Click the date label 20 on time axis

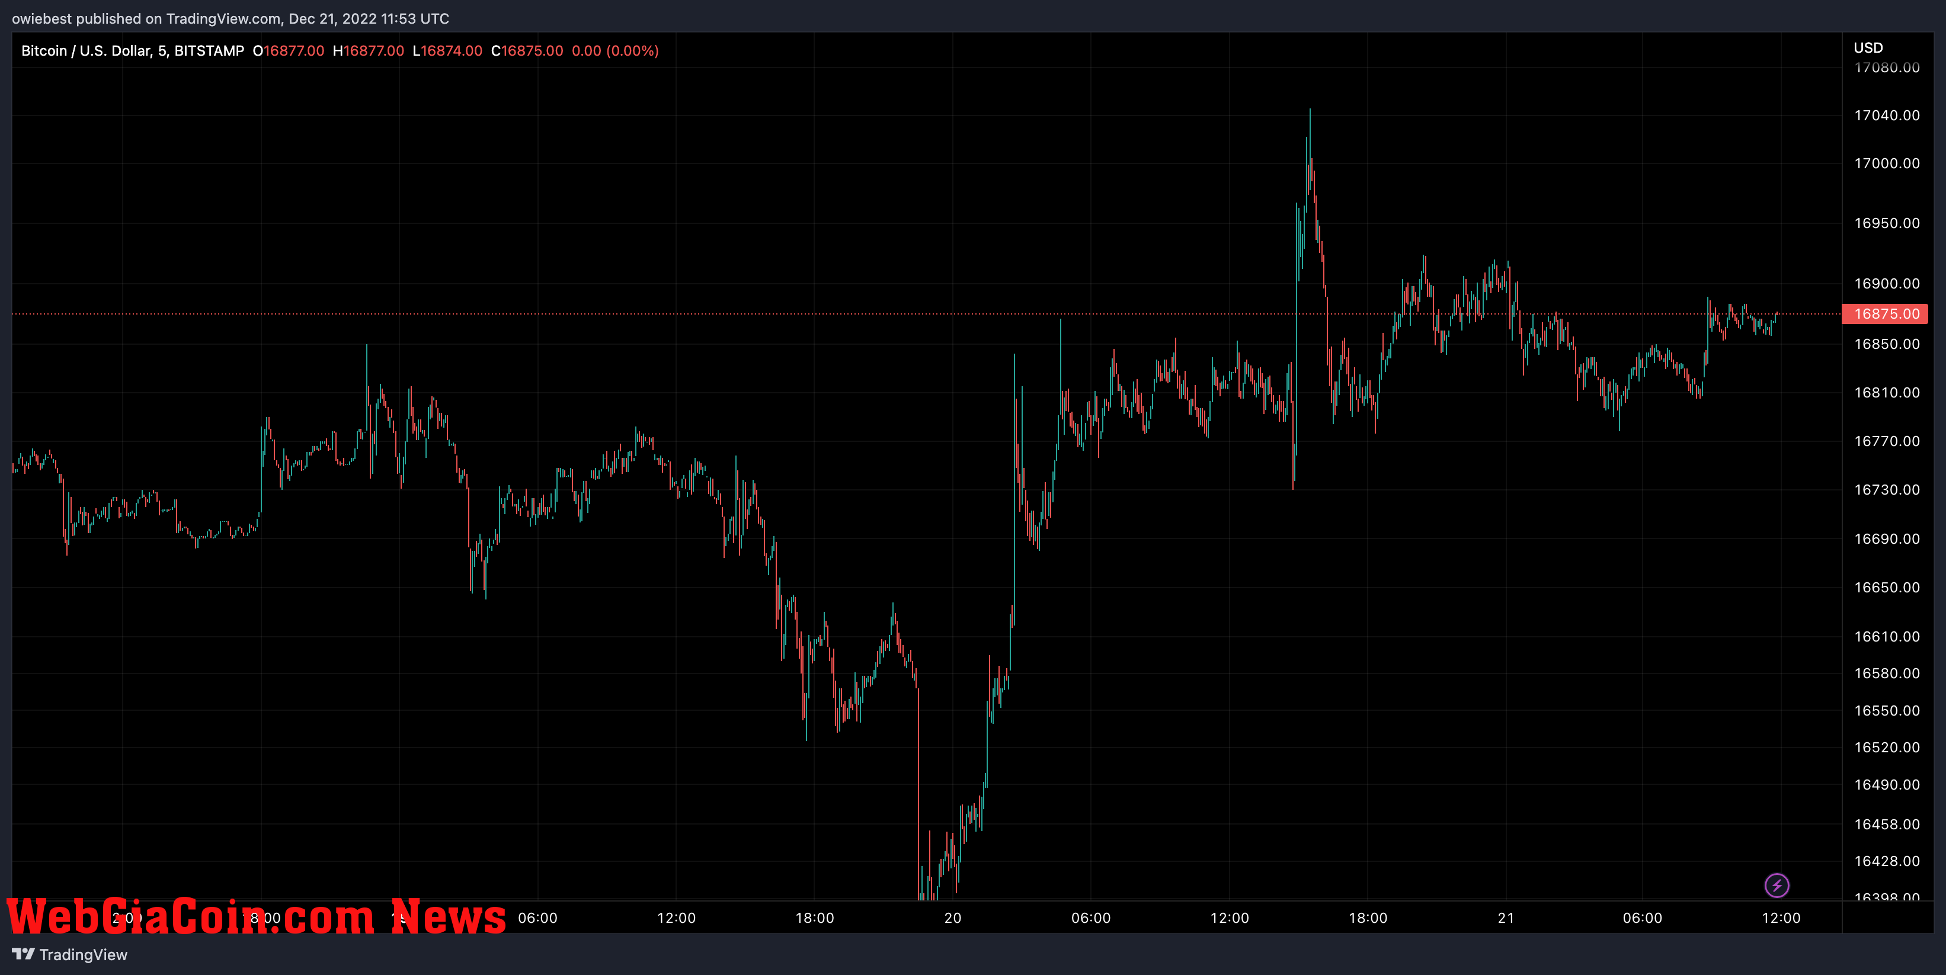(953, 918)
